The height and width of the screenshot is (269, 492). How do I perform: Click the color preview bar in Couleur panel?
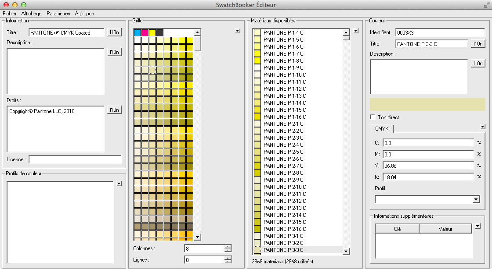(427, 104)
